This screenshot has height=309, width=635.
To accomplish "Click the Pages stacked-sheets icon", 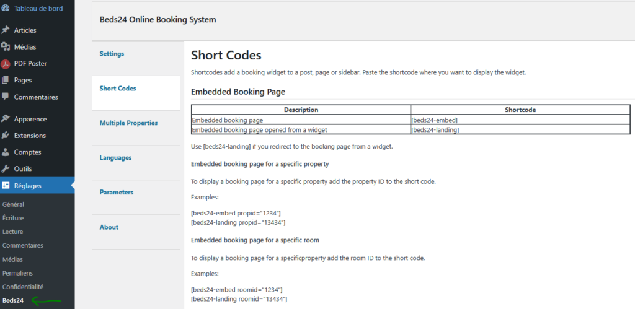I will pos(5,80).
